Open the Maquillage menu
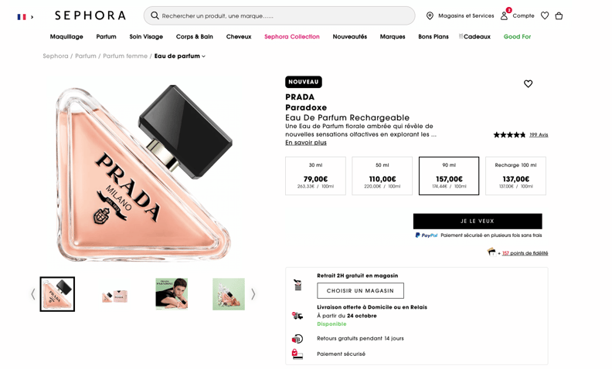 point(66,36)
